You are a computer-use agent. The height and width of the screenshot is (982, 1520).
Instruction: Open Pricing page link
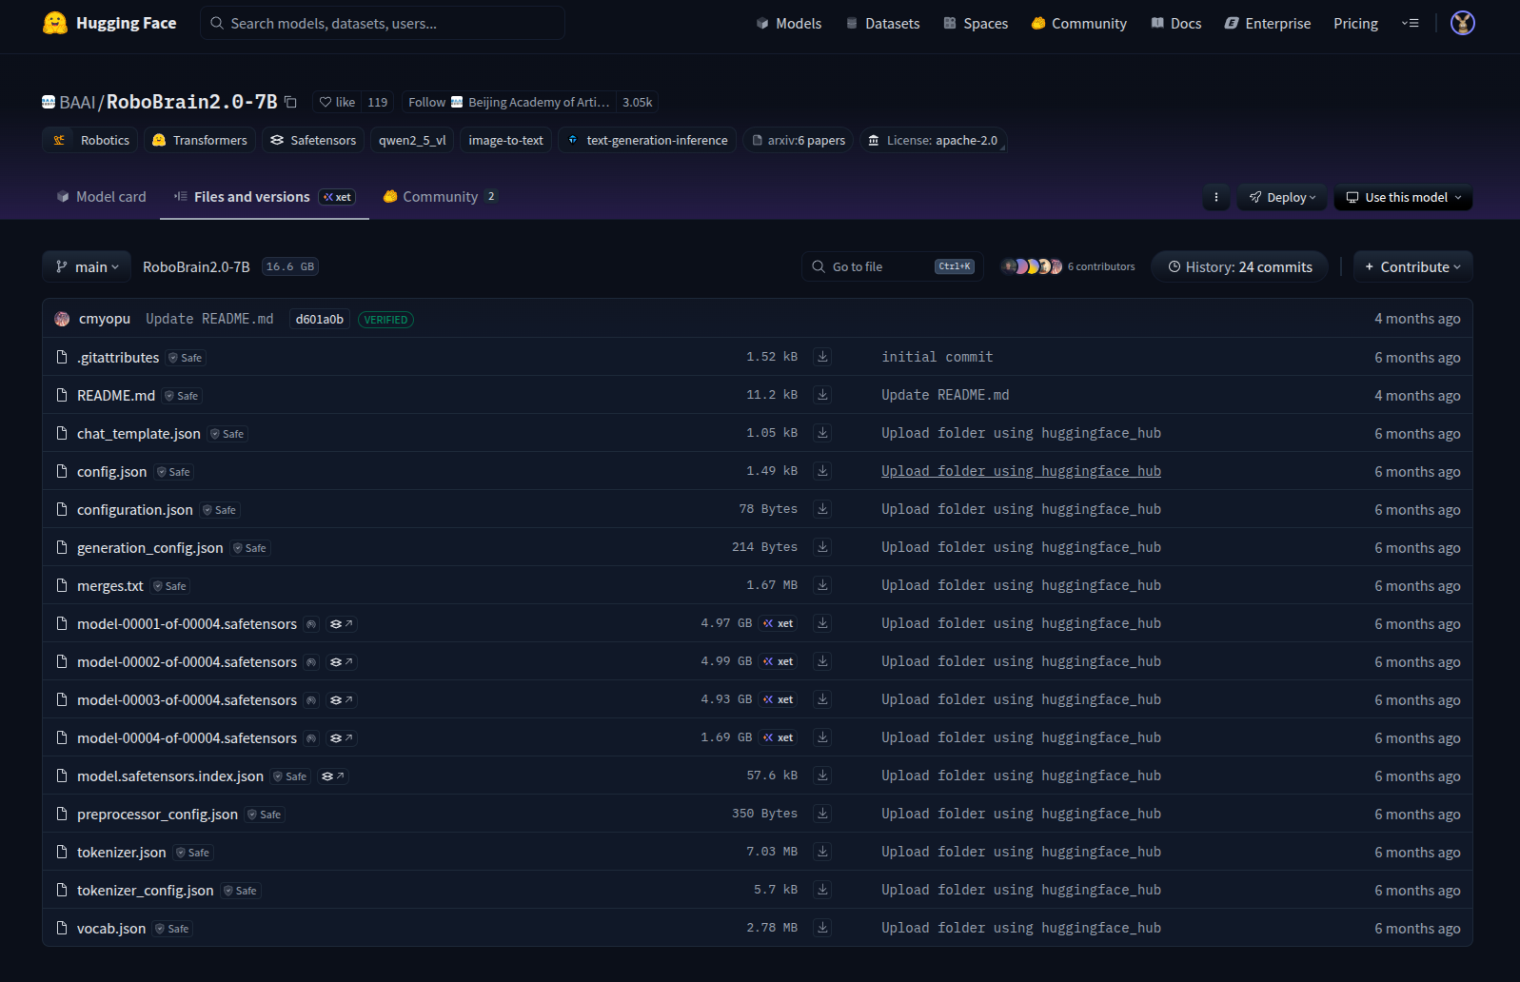[x=1355, y=23]
